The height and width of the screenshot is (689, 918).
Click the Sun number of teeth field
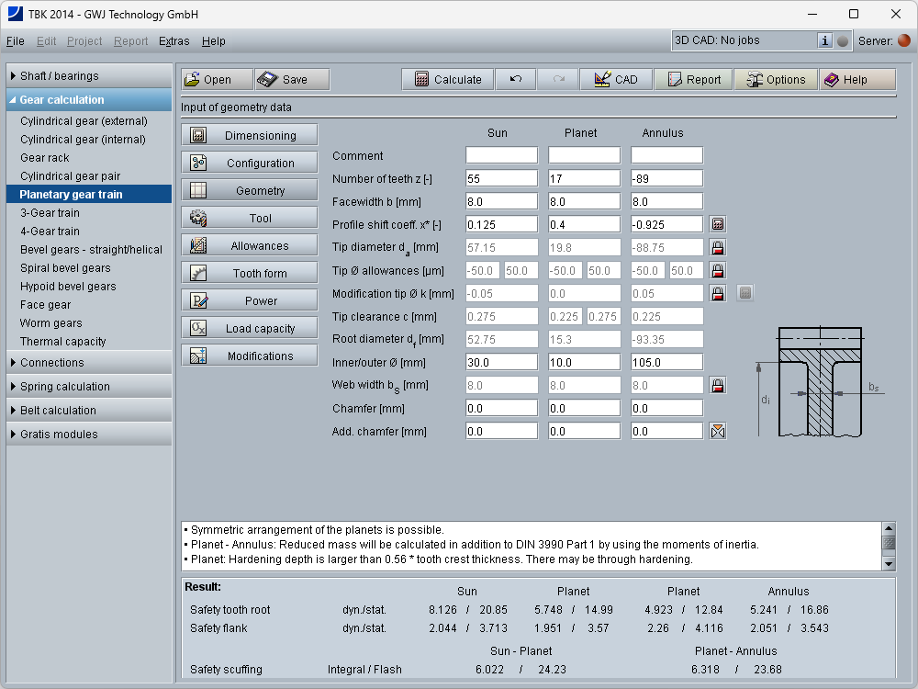[501, 178]
